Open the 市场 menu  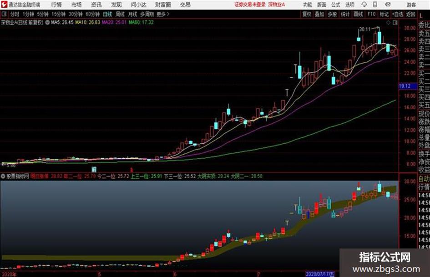pos(76,5)
